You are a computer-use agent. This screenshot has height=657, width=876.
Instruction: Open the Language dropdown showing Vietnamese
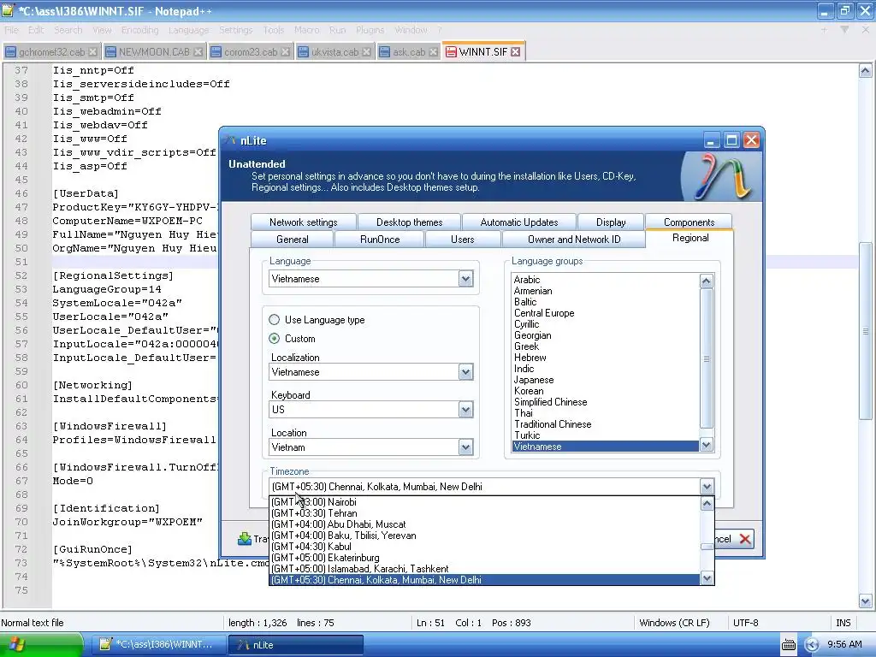coord(465,279)
